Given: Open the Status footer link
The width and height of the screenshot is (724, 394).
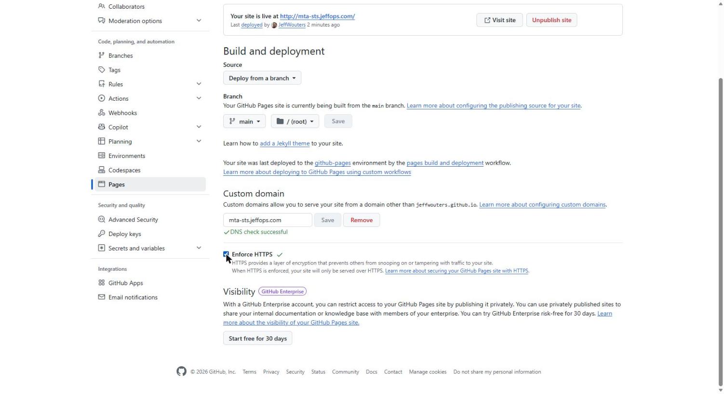Looking at the screenshot, I should tap(318, 372).
